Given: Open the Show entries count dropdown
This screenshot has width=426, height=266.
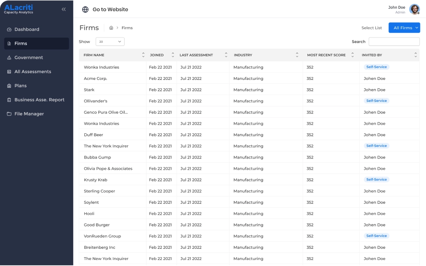Looking at the screenshot, I should 110,42.
